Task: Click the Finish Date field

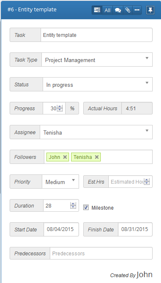Action: (x=135, y=229)
